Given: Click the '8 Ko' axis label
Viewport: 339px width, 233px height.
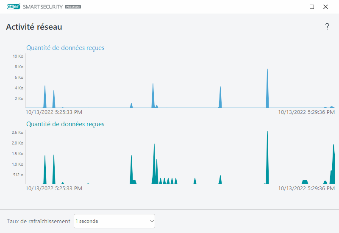Looking at the screenshot, I should click(19, 67).
